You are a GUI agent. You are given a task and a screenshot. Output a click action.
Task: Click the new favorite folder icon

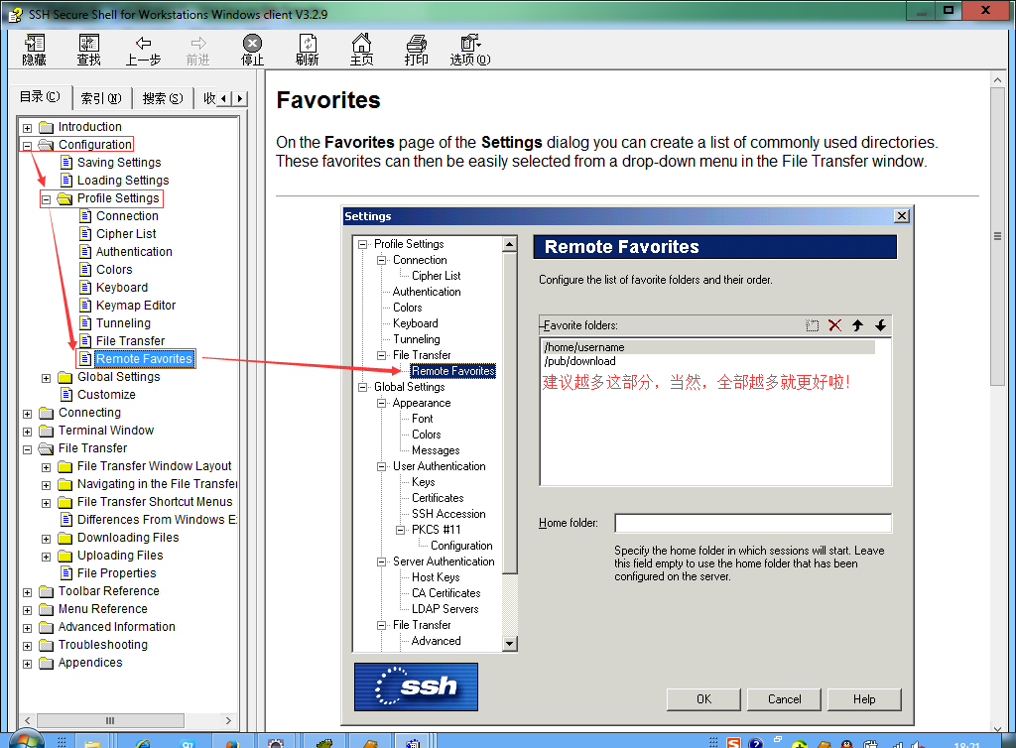click(x=812, y=325)
